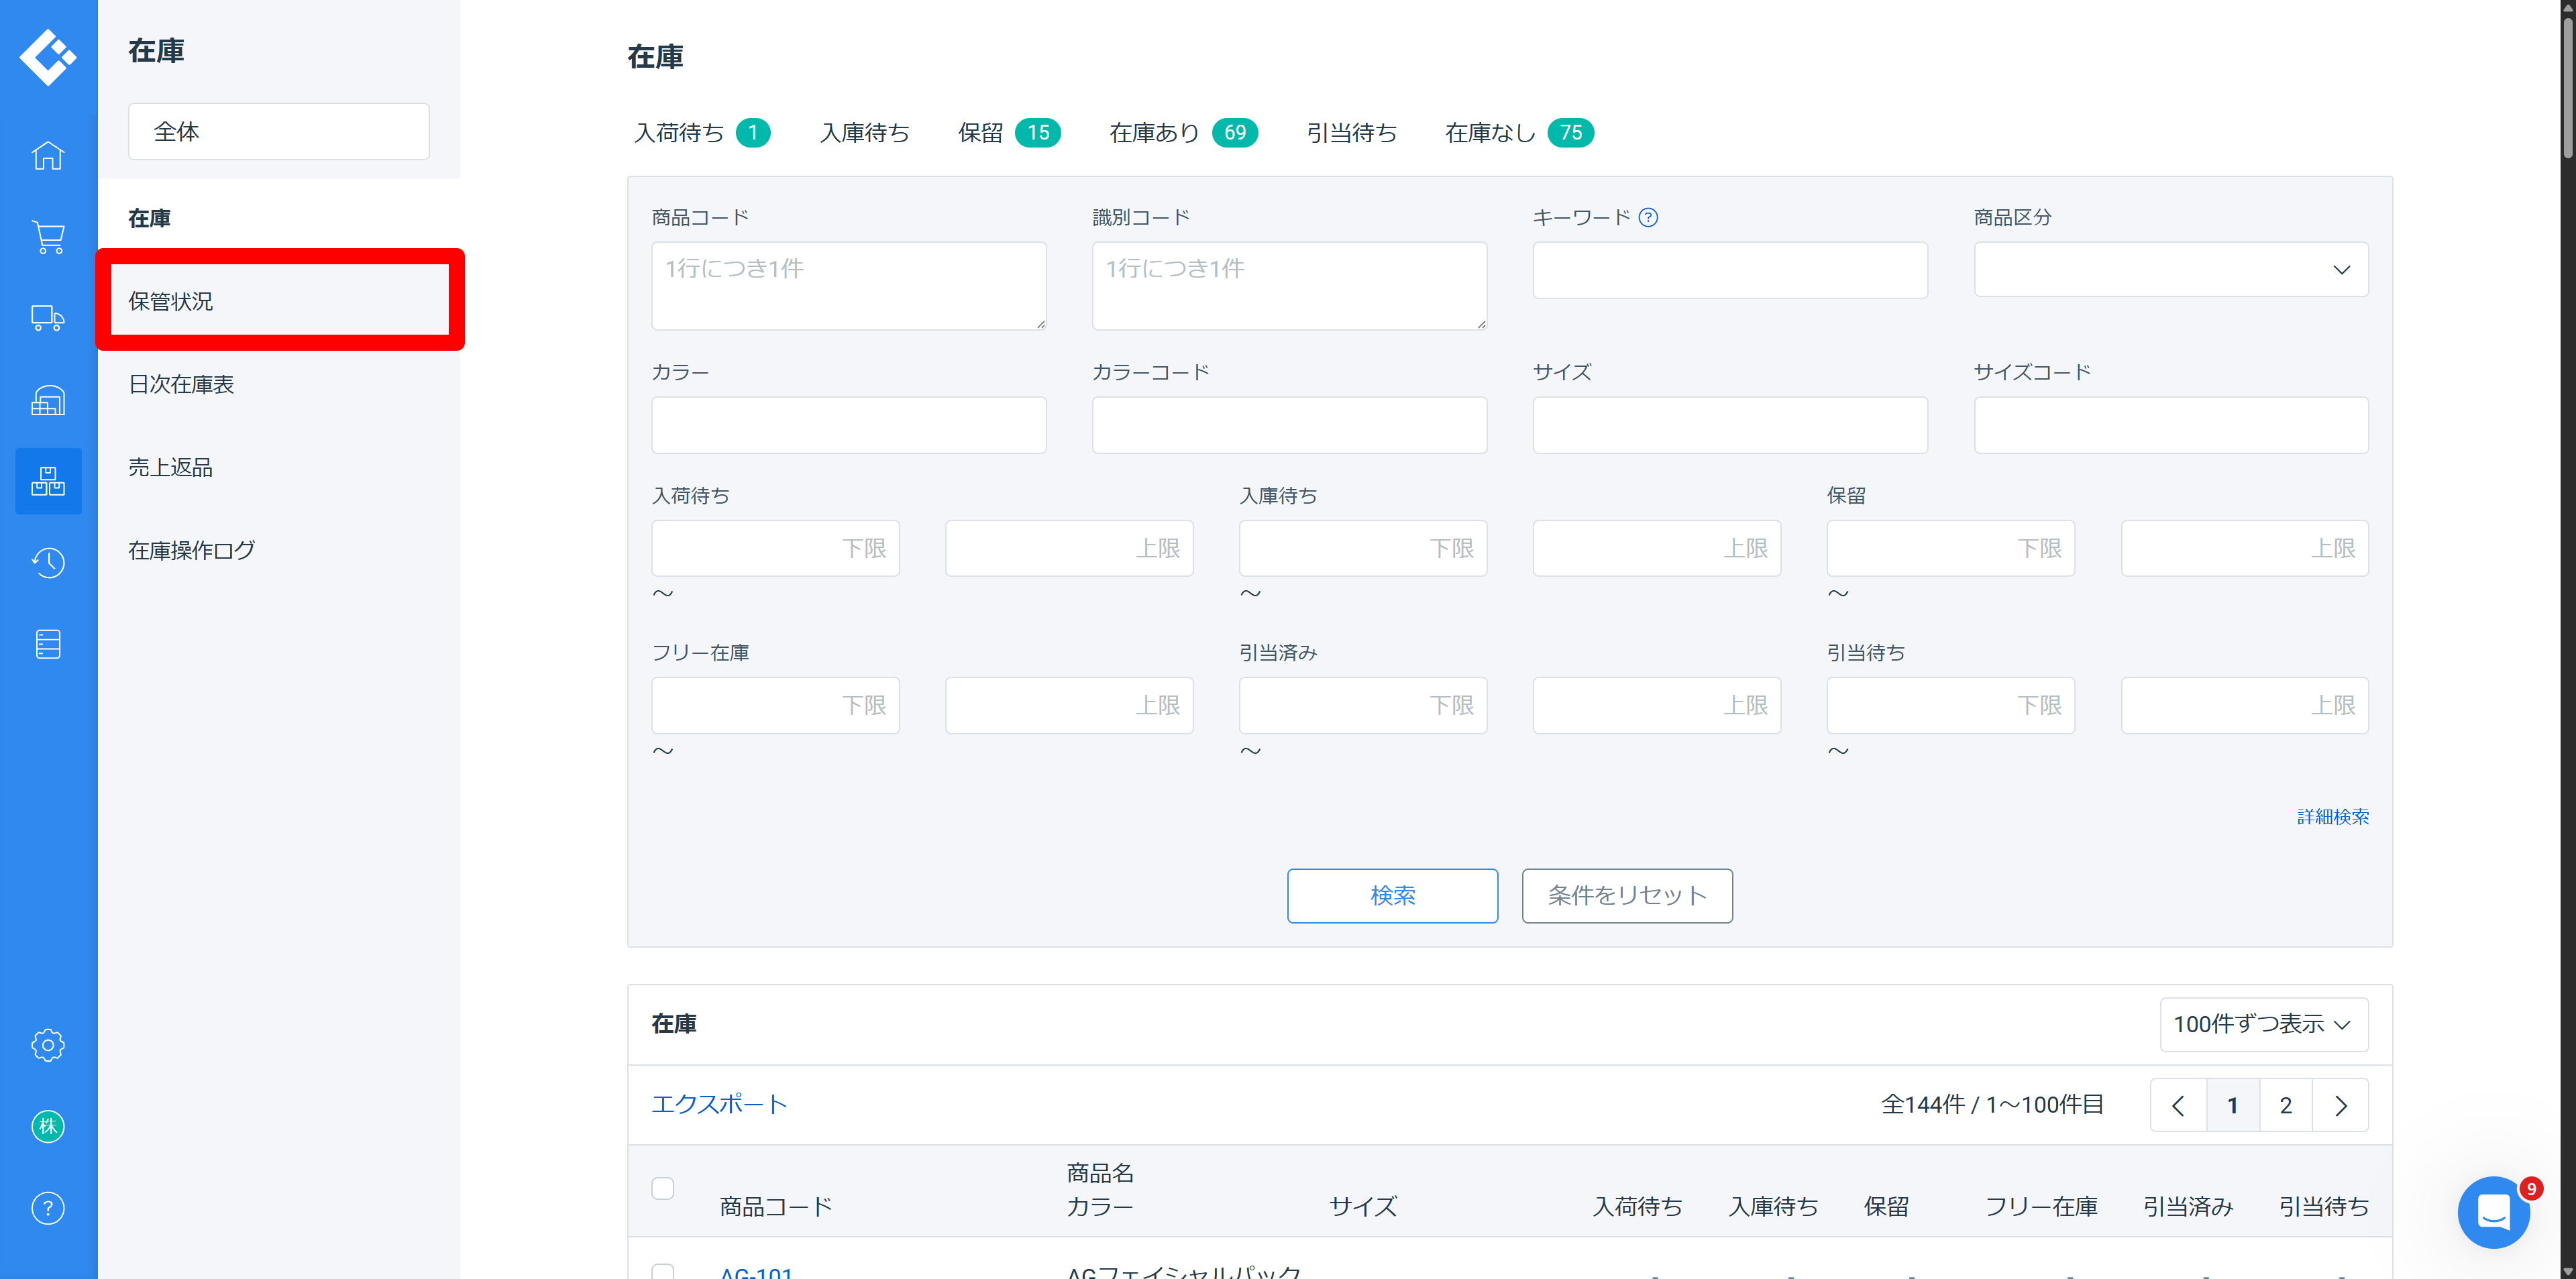Click the サイズ input field

1730,424
